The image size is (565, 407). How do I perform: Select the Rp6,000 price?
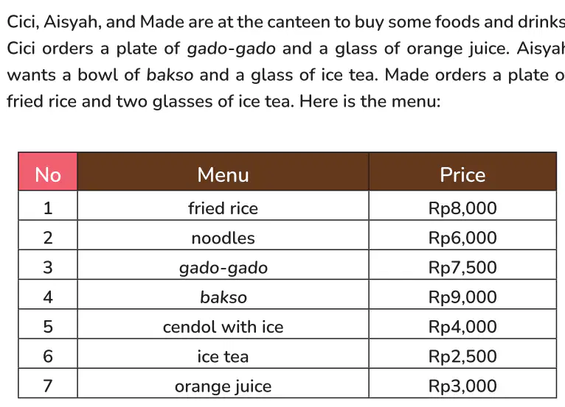(x=462, y=235)
